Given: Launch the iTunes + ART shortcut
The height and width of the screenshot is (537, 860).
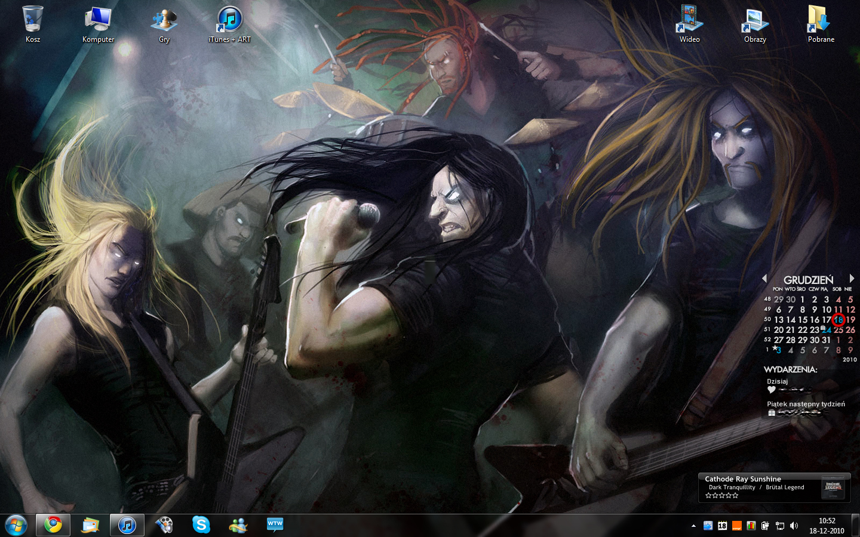Looking at the screenshot, I should click(229, 24).
